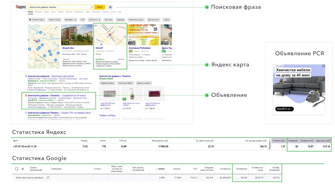This screenshot has width=335, height=188.
Task: Open the Himoff organization link
Action: (99, 48)
